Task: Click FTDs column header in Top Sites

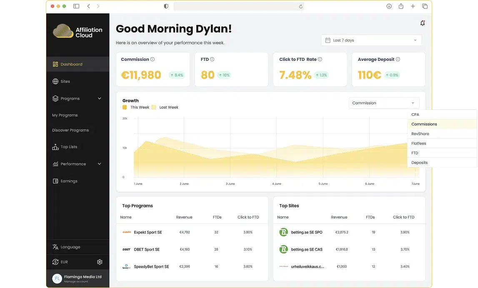Action: click(x=370, y=217)
